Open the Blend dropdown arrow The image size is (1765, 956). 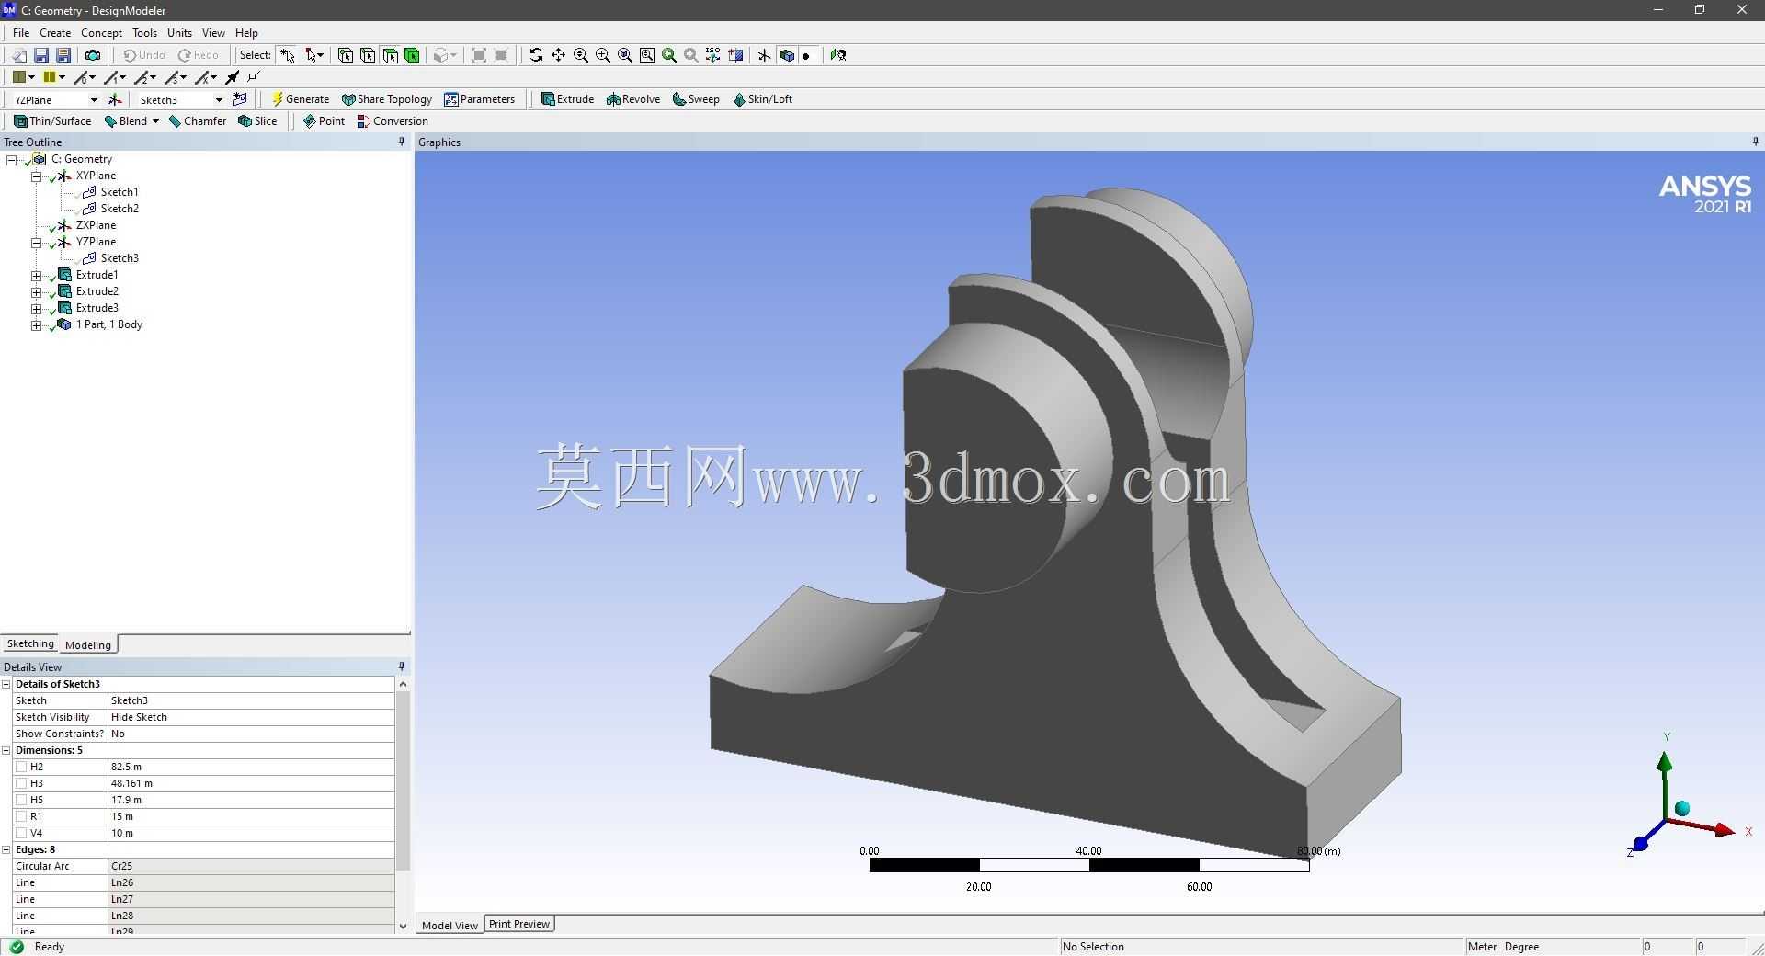(155, 121)
